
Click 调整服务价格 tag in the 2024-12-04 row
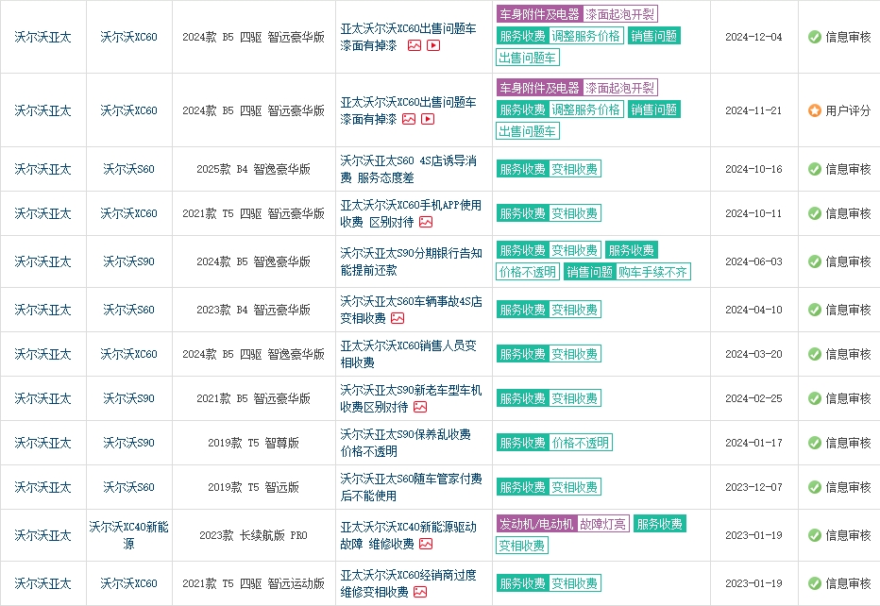[586, 36]
